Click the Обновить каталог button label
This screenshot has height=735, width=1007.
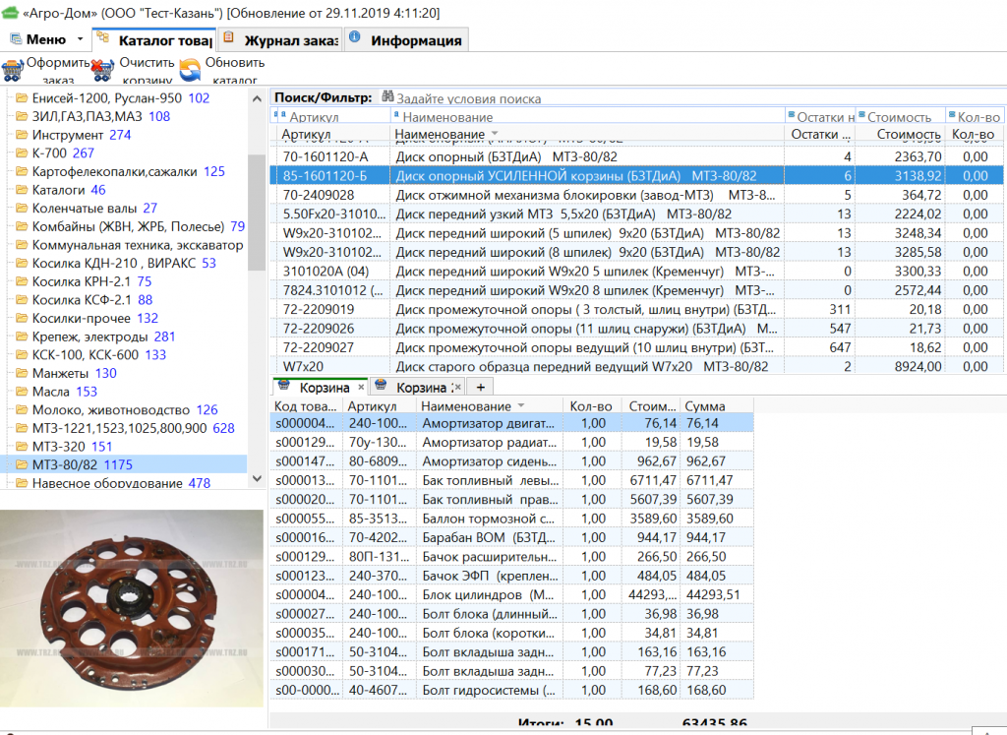235,71
